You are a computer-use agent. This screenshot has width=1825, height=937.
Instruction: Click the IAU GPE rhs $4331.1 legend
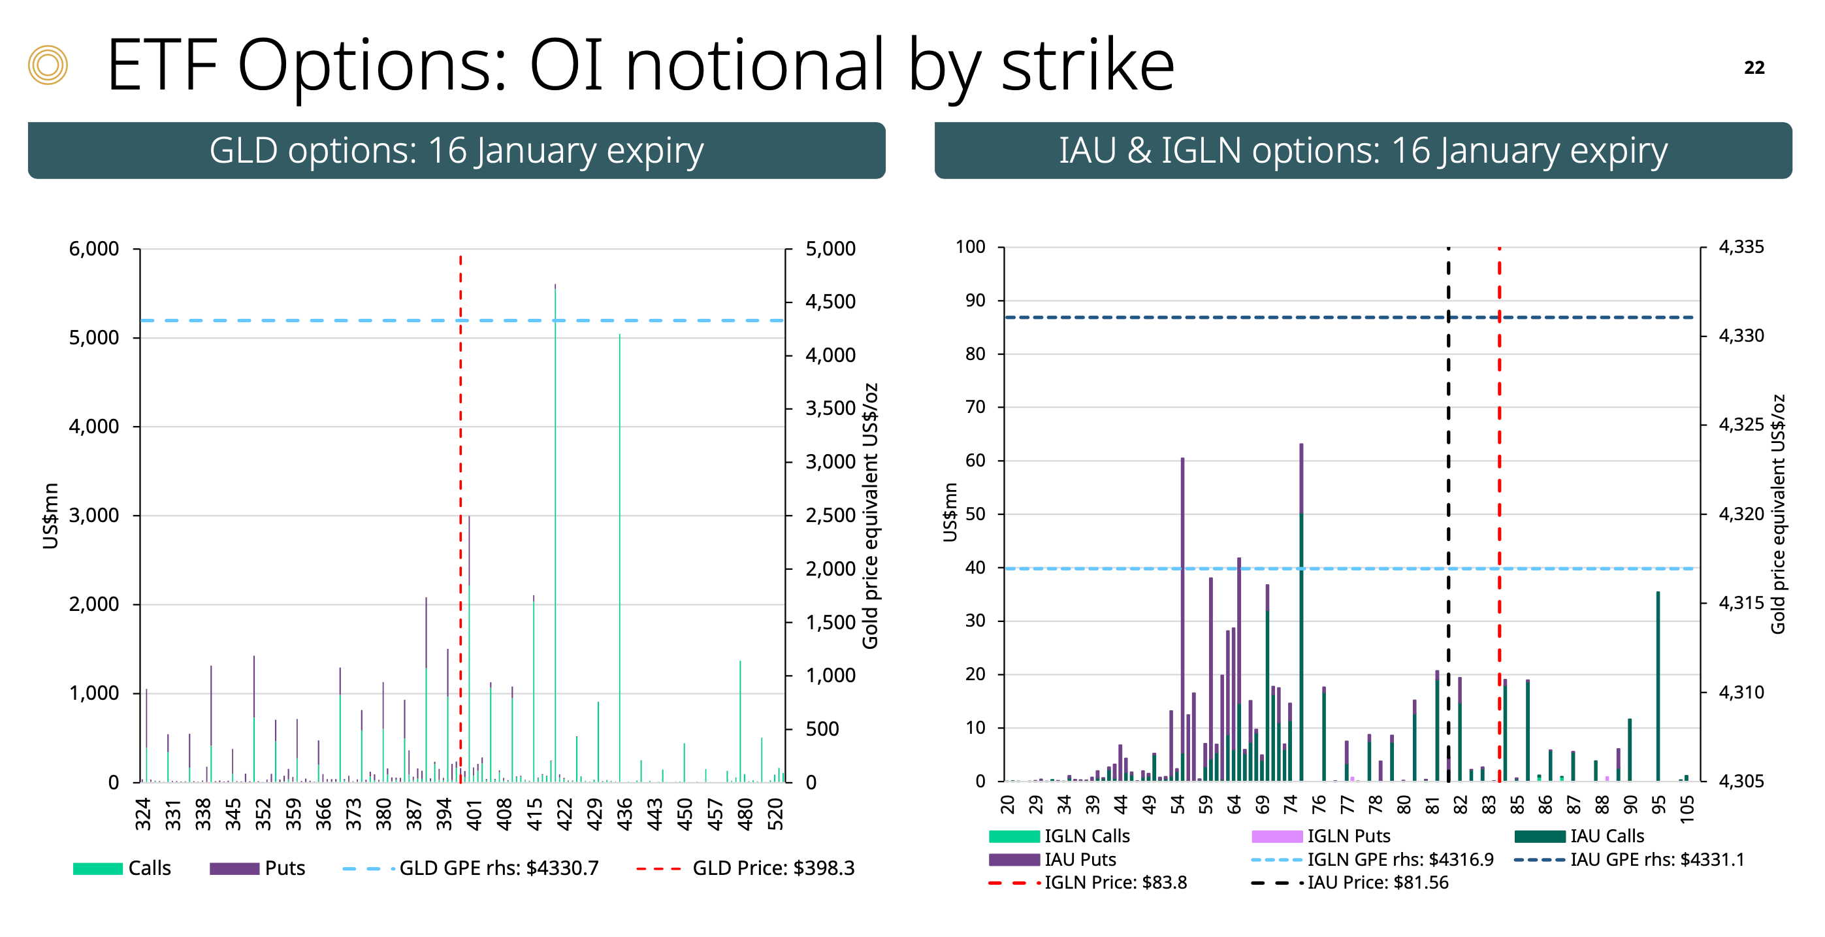coord(1656,860)
